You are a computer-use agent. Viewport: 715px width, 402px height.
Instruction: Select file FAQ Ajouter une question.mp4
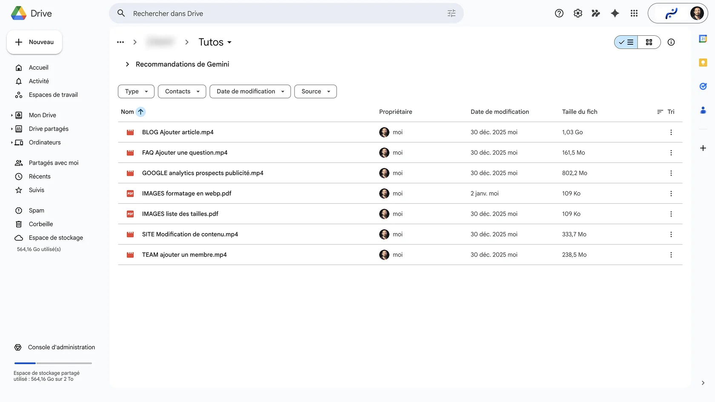pyautogui.click(x=400, y=153)
